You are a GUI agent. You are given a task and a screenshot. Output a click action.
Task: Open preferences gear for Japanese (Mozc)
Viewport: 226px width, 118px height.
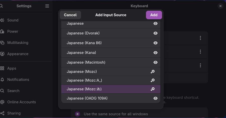153,72
